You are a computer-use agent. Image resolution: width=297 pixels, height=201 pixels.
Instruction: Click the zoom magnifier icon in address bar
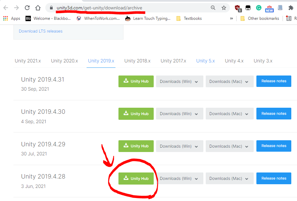[213, 8]
